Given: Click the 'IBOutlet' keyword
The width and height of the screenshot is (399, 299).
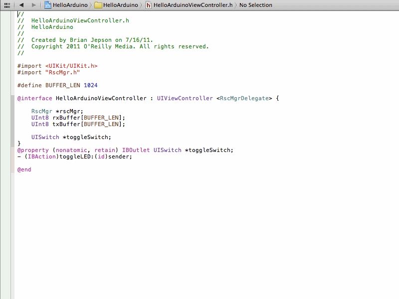Looking at the screenshot, I should pos(136,150).
